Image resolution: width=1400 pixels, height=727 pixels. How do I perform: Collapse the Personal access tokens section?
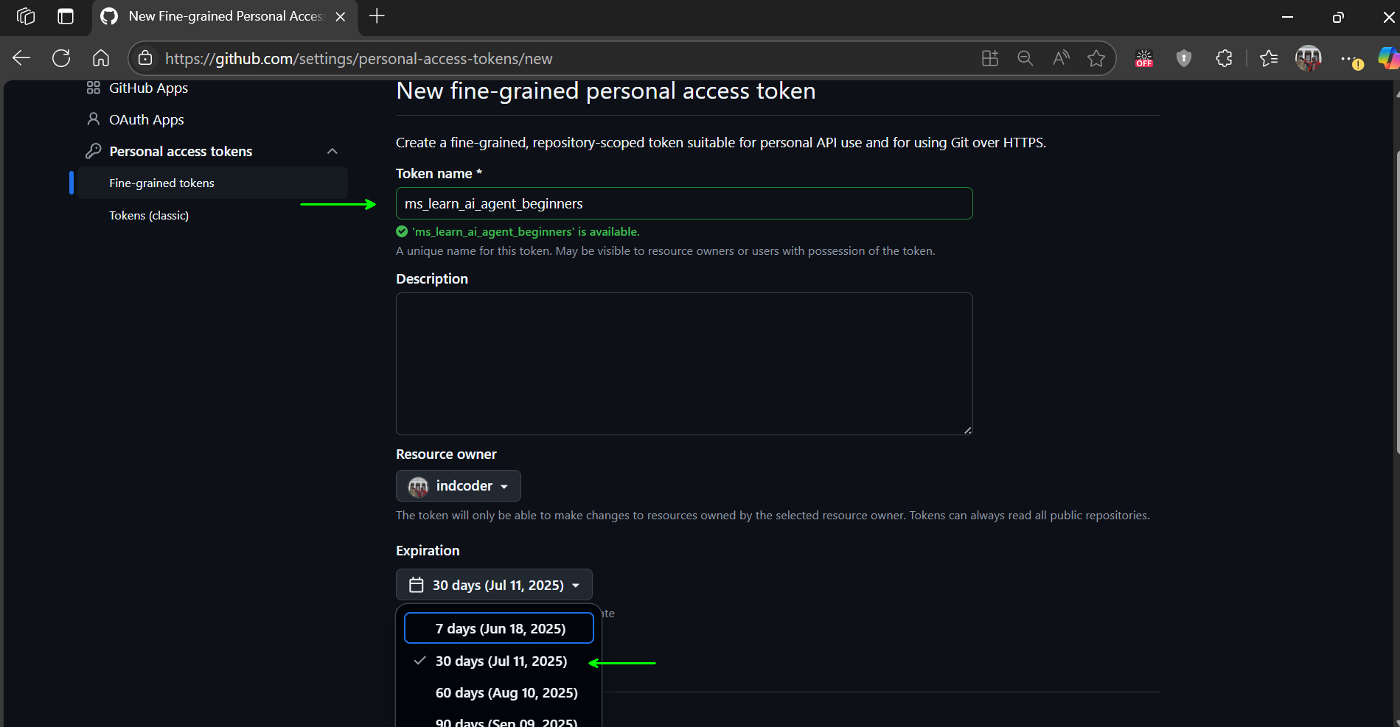[332, 151]
